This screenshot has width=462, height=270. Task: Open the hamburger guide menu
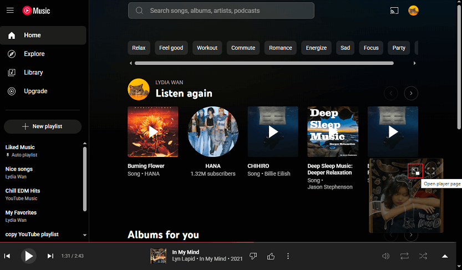[x=11, y=11]
